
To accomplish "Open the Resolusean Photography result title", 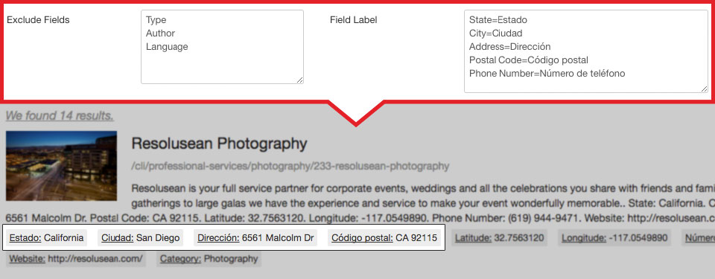I will (219, 144).
